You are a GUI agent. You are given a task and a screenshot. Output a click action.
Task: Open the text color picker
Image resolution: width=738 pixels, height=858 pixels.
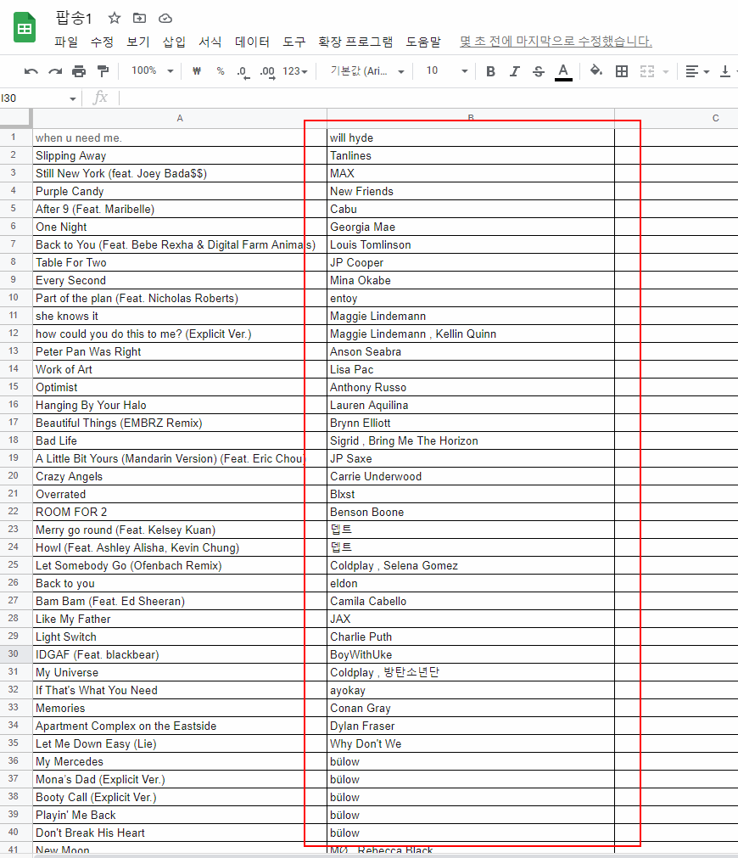pyautogui.click(x=563, y=71)
